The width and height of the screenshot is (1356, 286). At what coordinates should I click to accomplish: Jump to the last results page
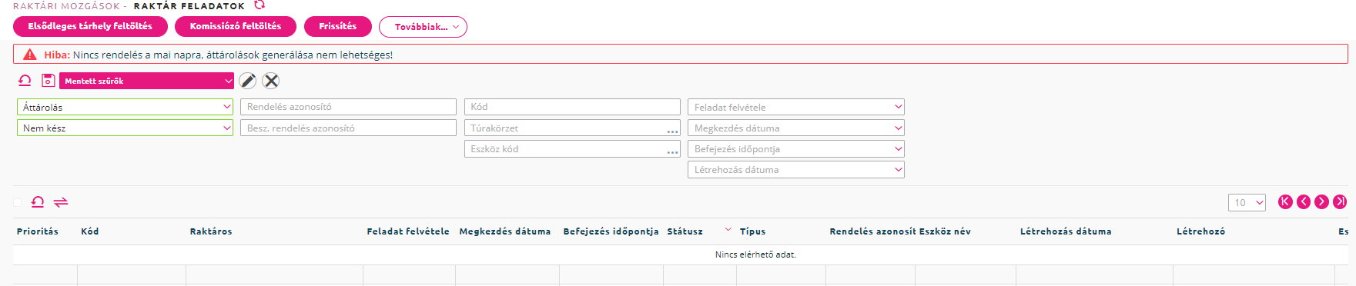pyautogui.click(x=1341, y=201)
